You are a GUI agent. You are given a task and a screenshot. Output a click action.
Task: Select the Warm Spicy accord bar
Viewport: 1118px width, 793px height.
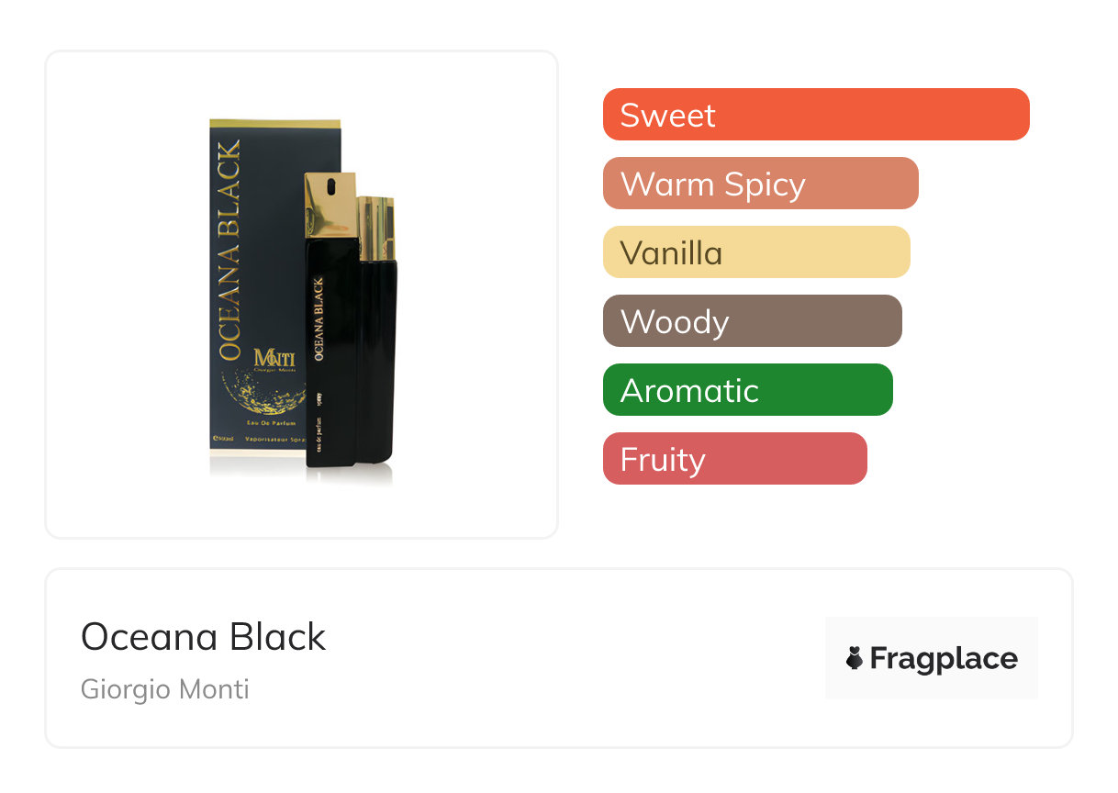point(760,184)
